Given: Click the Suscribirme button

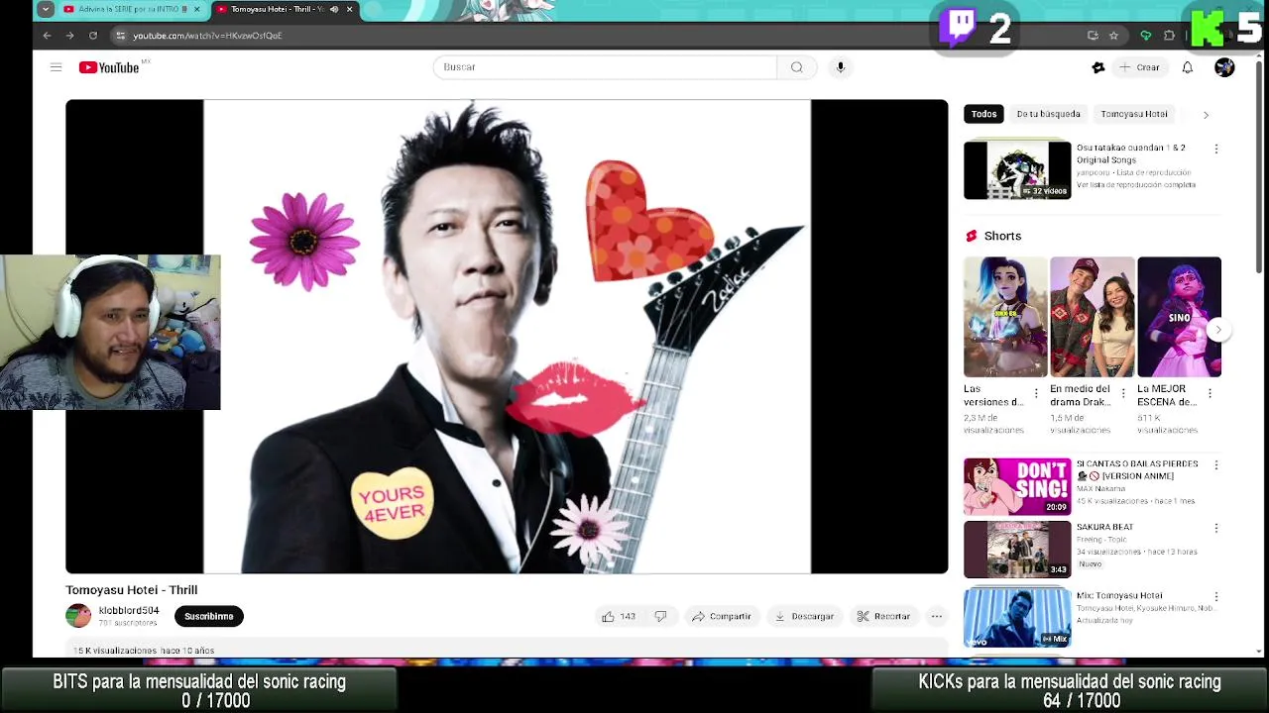Looking at the screenshot, I should click(x=208, y=616).
